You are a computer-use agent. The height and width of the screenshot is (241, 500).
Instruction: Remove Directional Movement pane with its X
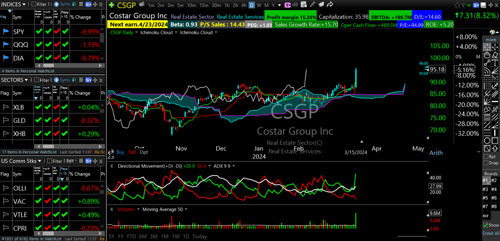[x=112, y=166]
